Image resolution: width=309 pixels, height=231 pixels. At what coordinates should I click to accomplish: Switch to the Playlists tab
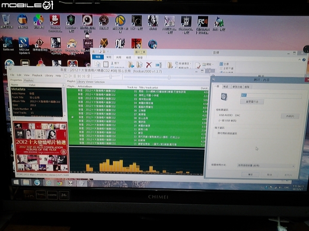pyautogui.click(x=29, y=80)
